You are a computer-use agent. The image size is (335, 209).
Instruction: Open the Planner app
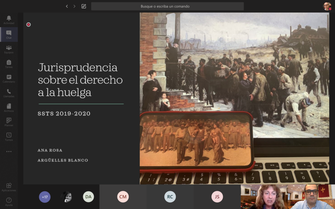(9, 122)
